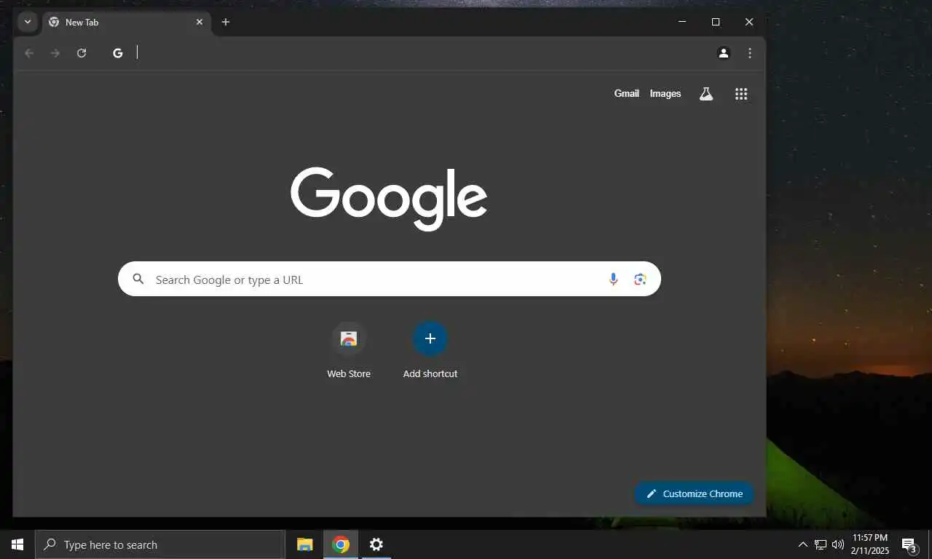Screen dimensions: 932x559
Task: Open the Windows Start menu
Action: pos(17,544)
